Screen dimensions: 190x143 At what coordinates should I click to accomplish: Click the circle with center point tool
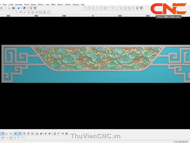[x=33, y=12]
